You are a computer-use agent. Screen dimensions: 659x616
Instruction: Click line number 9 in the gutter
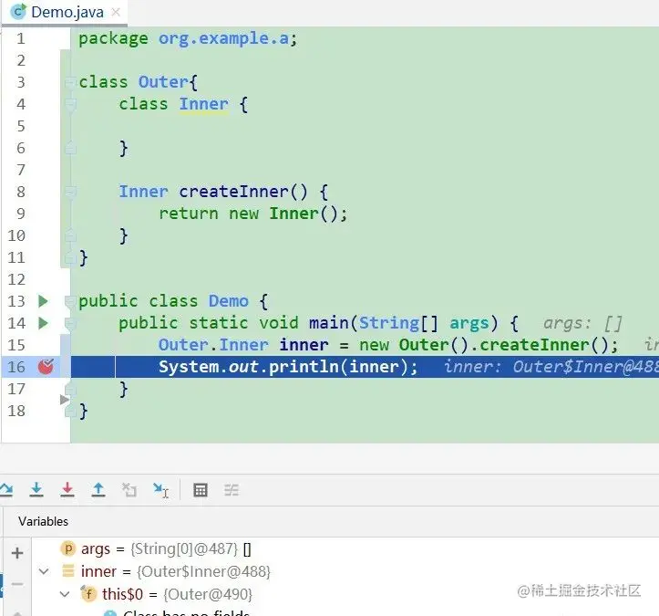[x=21, y=214]
